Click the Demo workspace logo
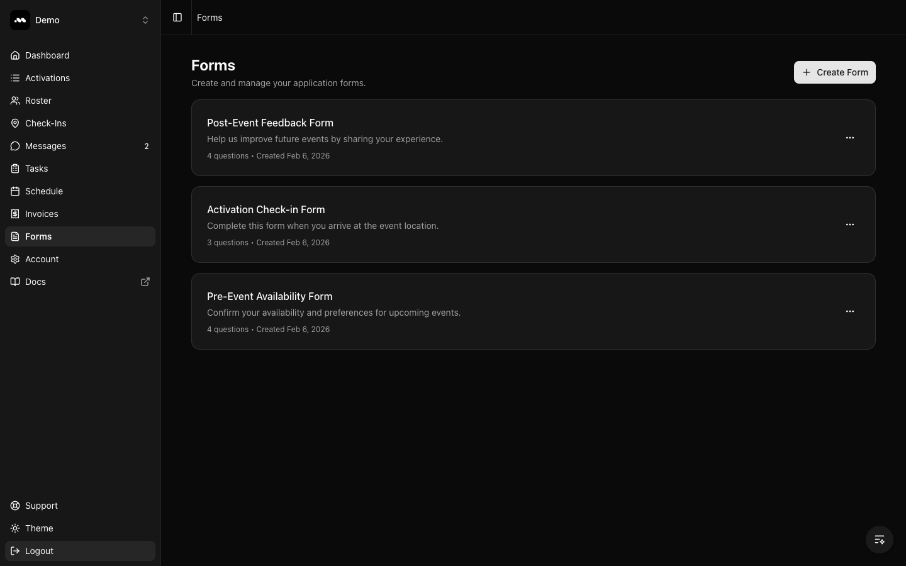This screenshot has width=906, height=566. pos(20,20)
